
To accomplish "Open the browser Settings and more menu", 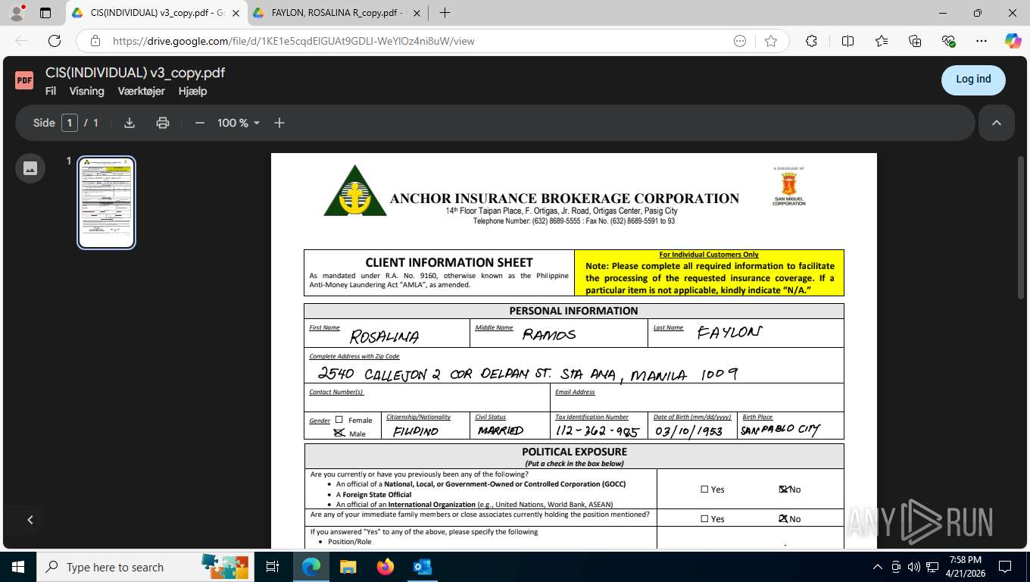I will pyautogui.click(x=982, y=41).
